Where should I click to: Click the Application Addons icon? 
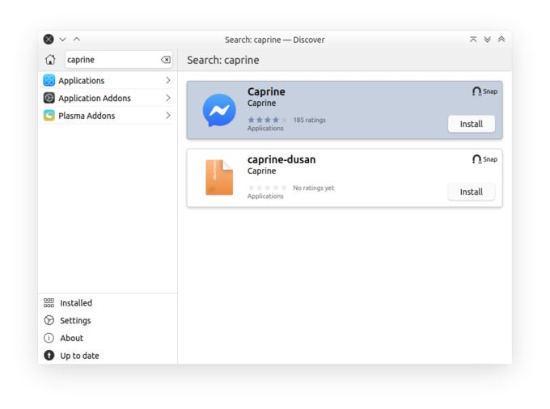tap(49, 98)
